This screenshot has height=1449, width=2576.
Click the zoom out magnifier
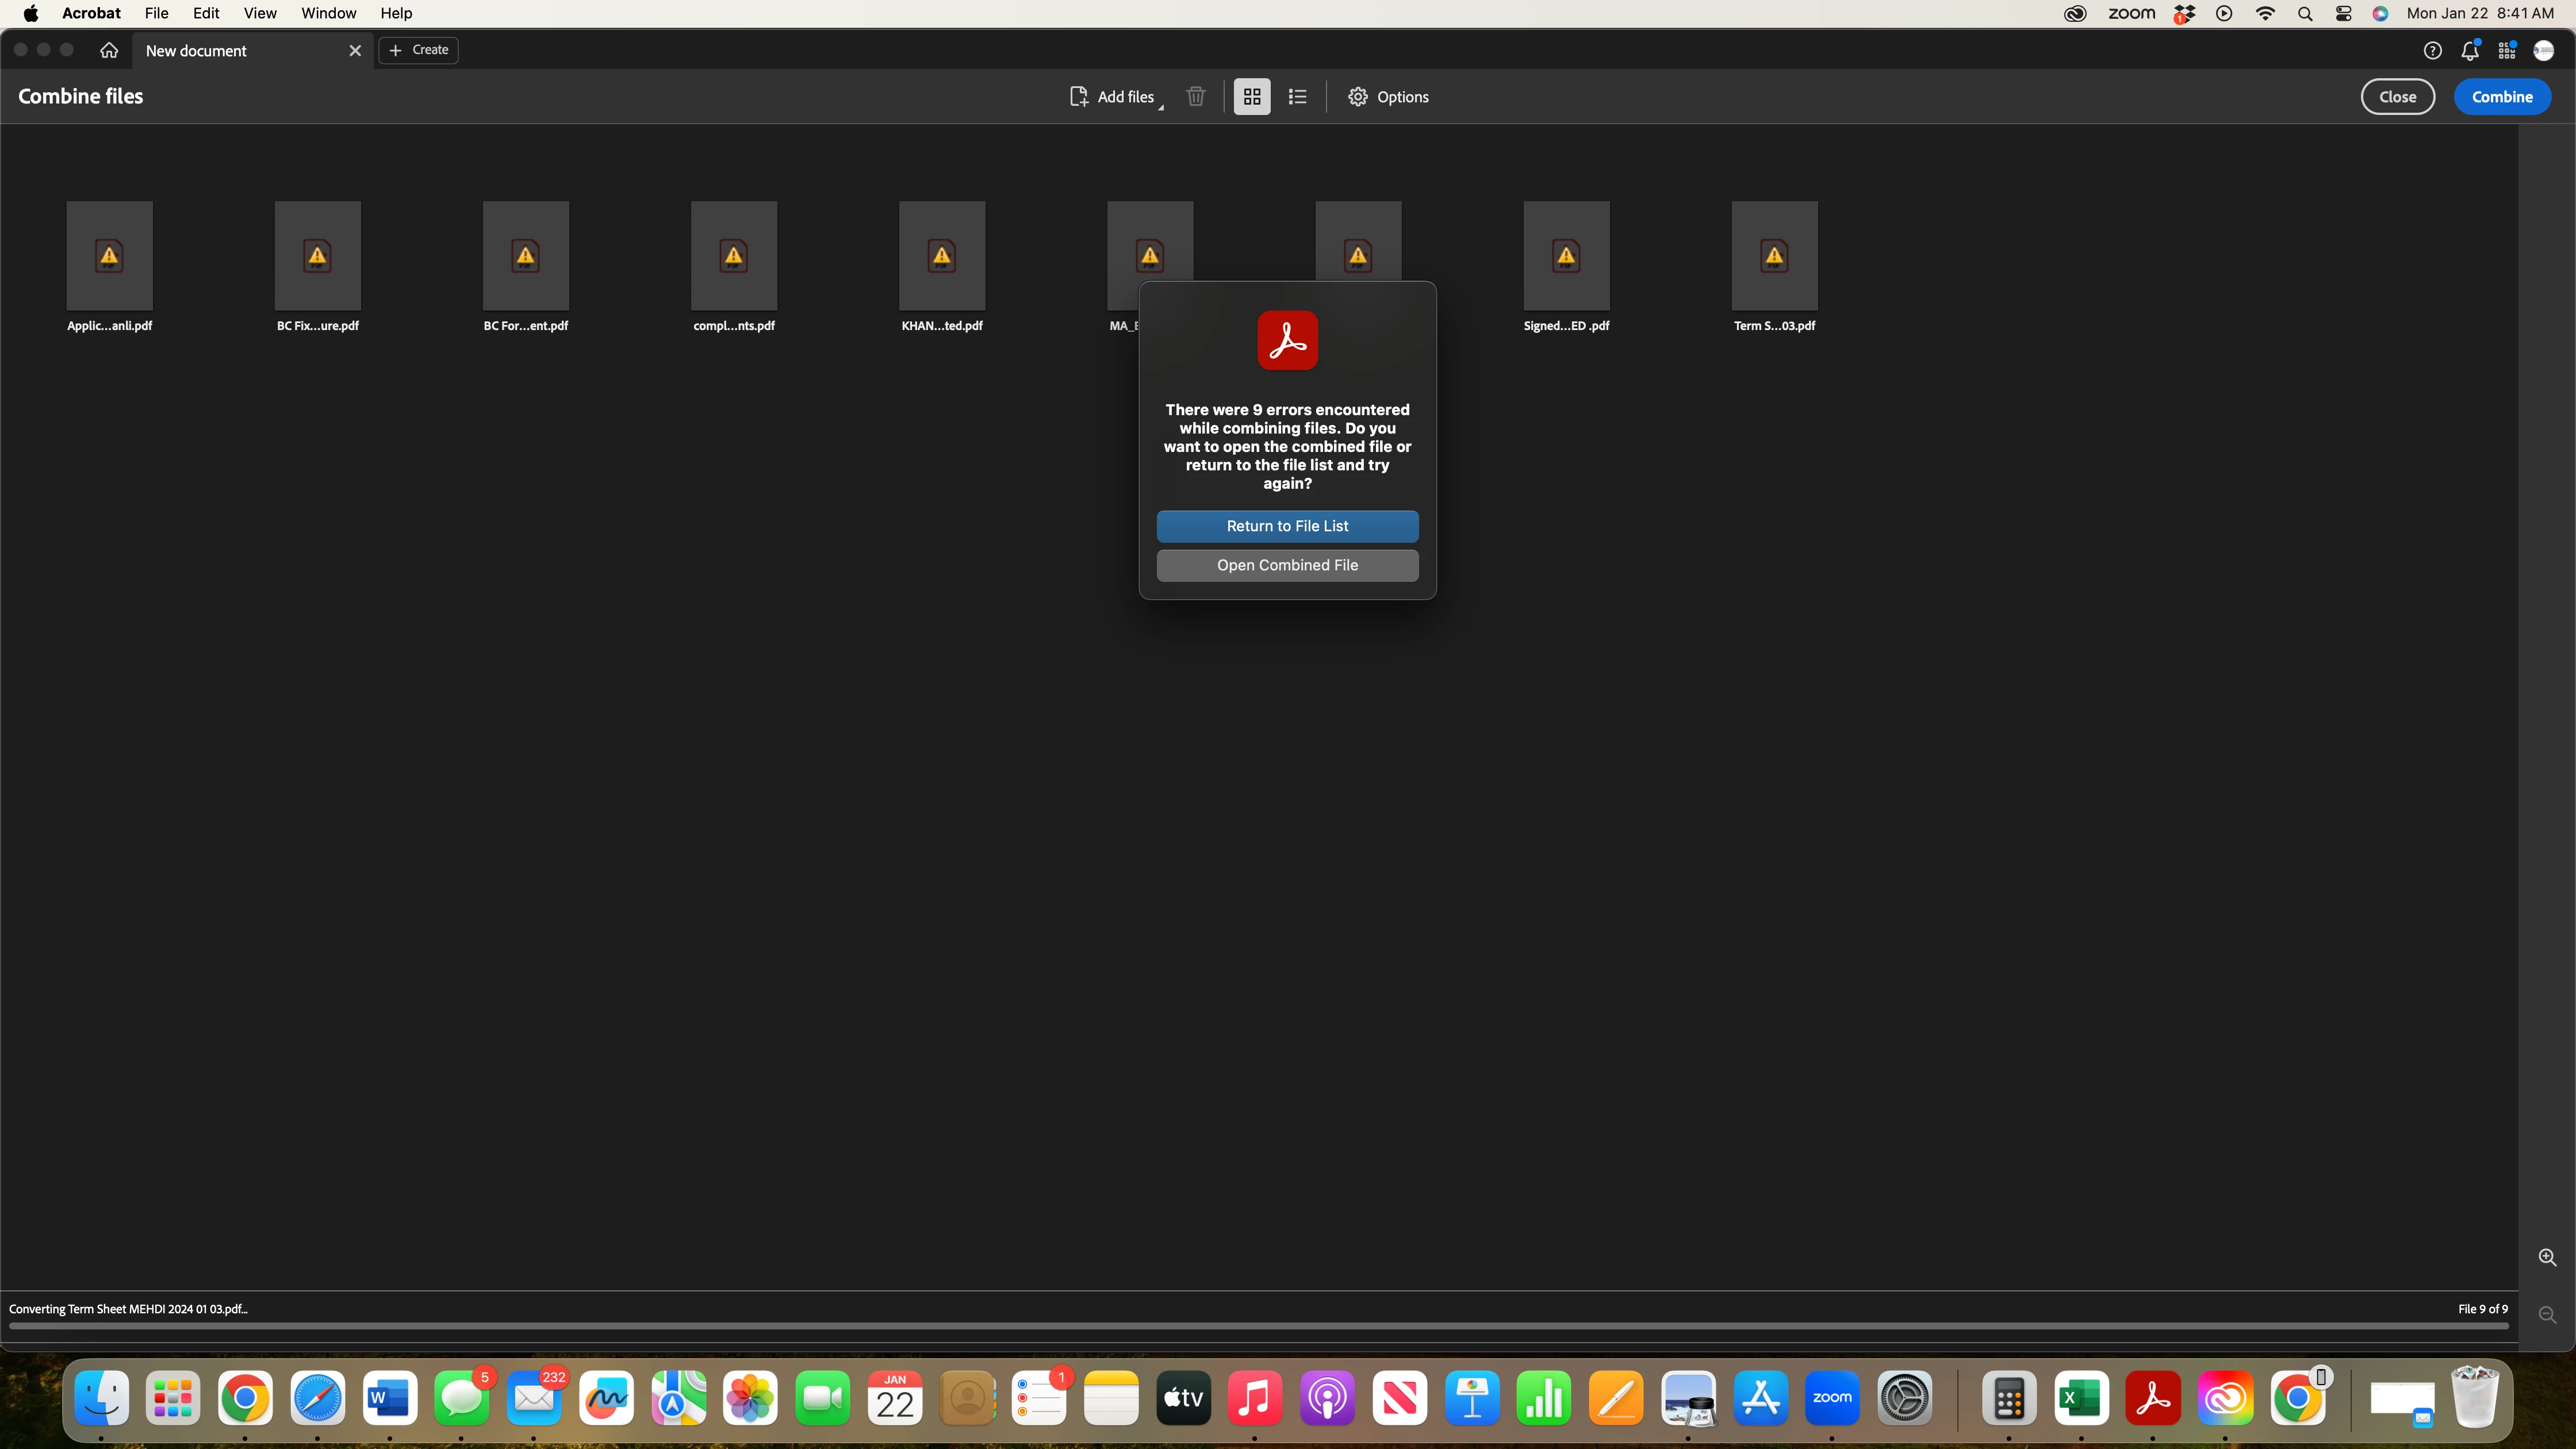(x=2547, y=1315)
